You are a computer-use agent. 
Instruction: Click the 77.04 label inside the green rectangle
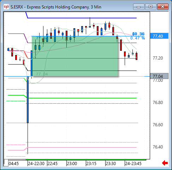pos(42,74)
